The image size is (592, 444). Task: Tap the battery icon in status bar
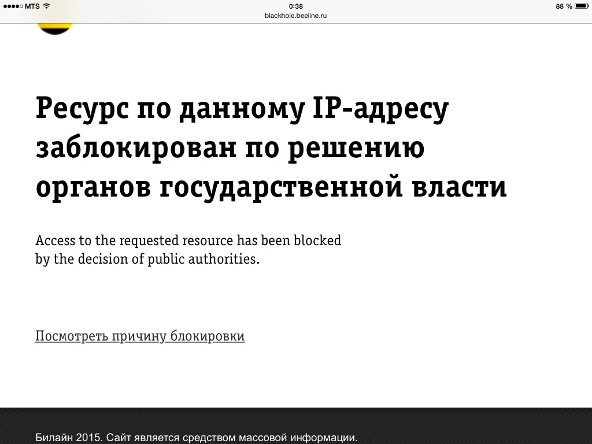tap(580, 6)
